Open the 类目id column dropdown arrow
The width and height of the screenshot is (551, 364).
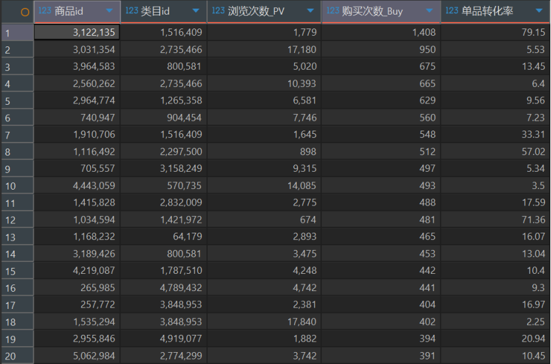click(196, 11)
